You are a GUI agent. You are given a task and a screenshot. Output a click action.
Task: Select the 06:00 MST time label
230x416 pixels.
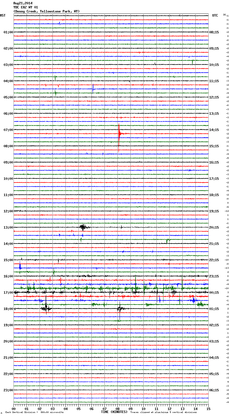8,114
